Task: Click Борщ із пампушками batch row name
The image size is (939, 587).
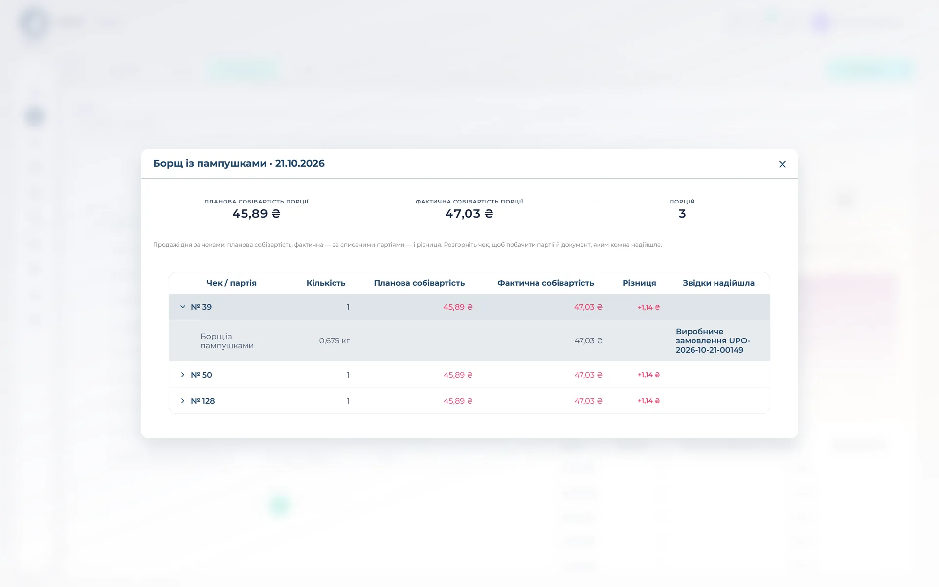Action: pyautogui.click(x=227, y=340)
